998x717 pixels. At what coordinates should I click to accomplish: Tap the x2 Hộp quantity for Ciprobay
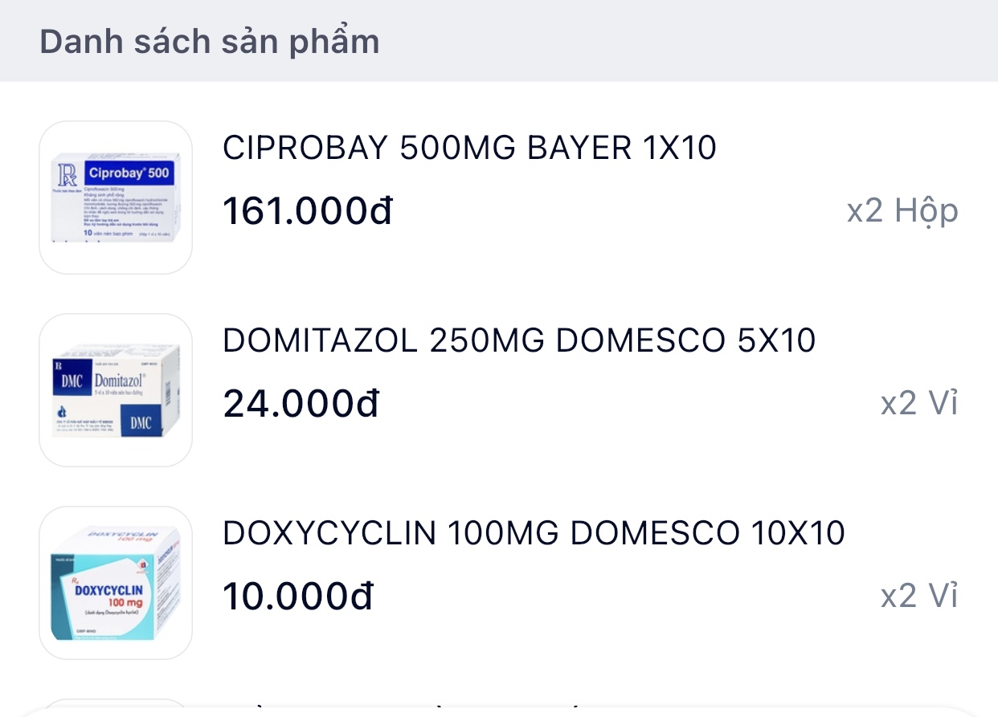[902, 211]
